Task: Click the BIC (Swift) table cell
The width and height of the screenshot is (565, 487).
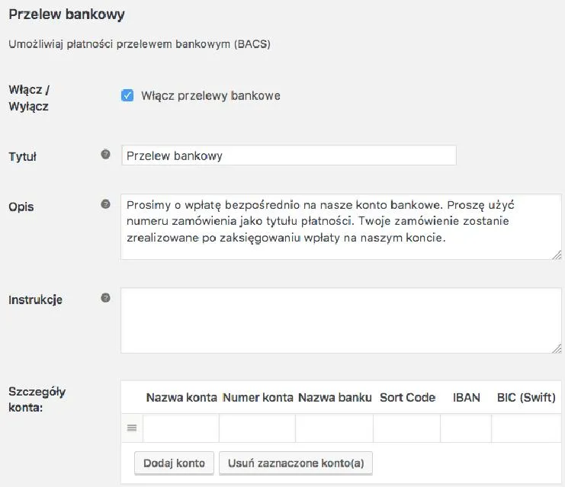Action: coord(526,428)
